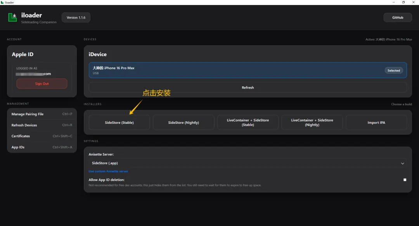Image resolution: width=419 pixels, height=226 pixels.
Task: Click the iloader icon in title bar
Action: (2, 2)
